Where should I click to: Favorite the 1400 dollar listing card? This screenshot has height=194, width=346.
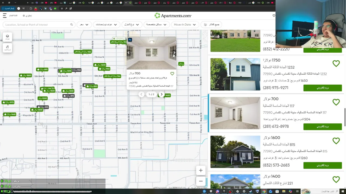coord(336,179)
